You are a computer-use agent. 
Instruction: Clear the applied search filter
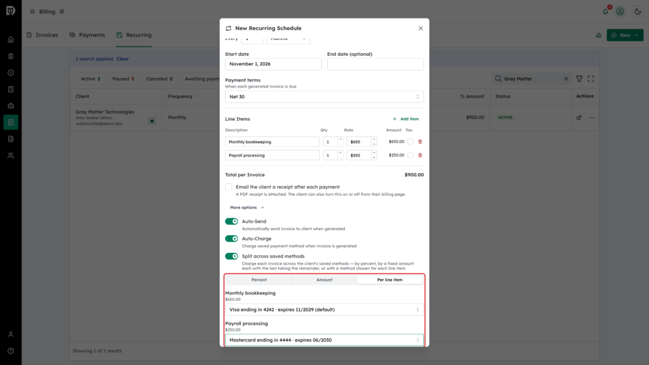(122, 59)
